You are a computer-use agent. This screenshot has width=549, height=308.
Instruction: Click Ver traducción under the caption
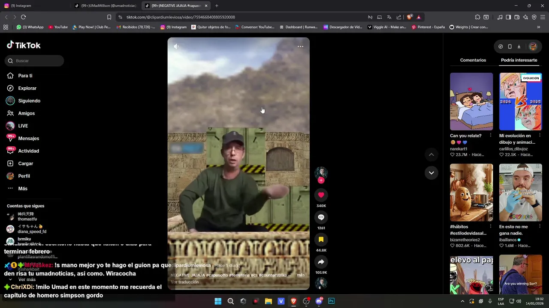pos(184,282)
